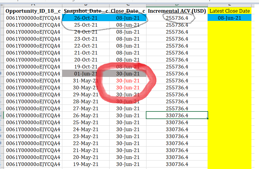Select the close date in the 19-Oct-21 row

(x=128, y=66)
